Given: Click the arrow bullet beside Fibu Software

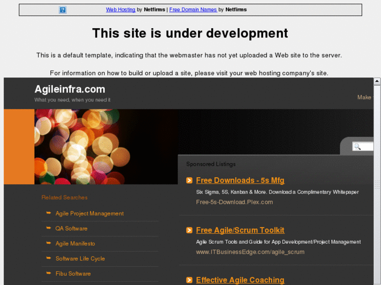Looking at the screenshot, I should click(49, 273).
